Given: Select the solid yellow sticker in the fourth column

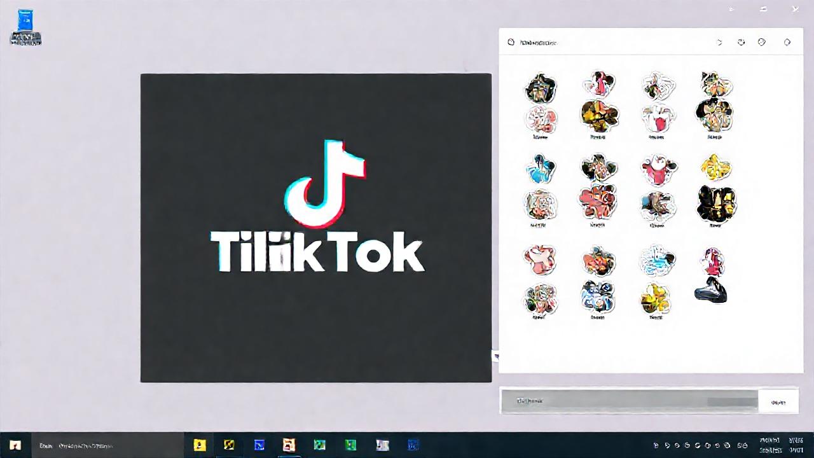Looking at the screenshot, I should click(715, 168).
